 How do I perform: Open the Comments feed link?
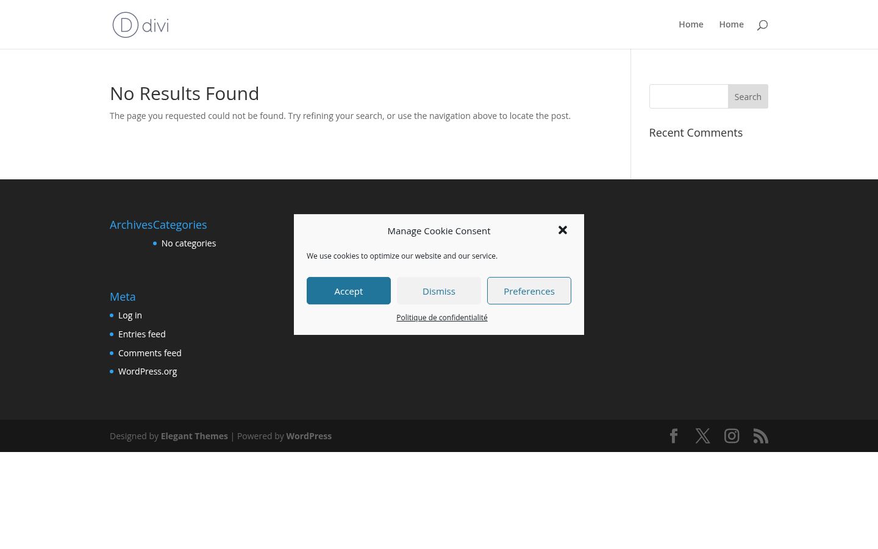[150, 353]
